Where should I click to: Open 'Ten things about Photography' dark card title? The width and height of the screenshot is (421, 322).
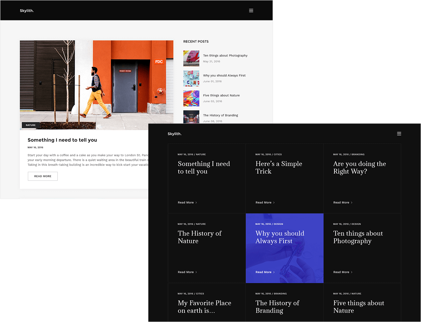click(x=358, y=237)
